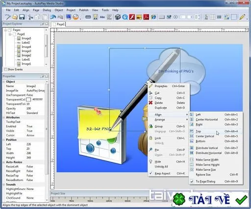Enable the Show Events checkbox
The width and height of the screenshot is (251, 209).
pos(5,70)
